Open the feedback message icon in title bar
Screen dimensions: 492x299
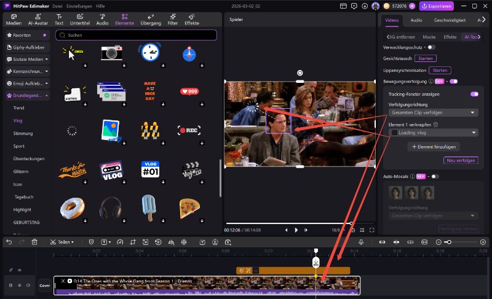click(354, 6)
